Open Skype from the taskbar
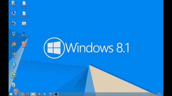Viewport: 172px width, 96px height. [x=45, y=94]
